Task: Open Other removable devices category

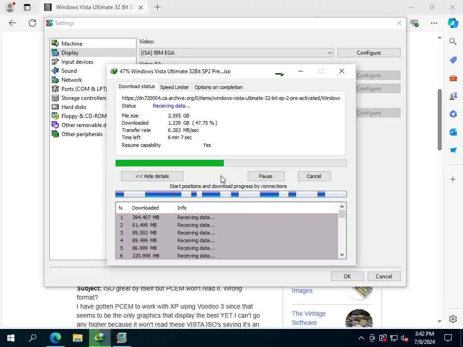Action: 79,125
